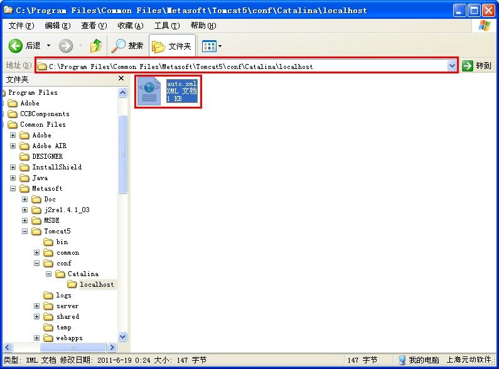Open the Views icon dropdown
This screenshot has width=499, height=369.
(212, 46)
